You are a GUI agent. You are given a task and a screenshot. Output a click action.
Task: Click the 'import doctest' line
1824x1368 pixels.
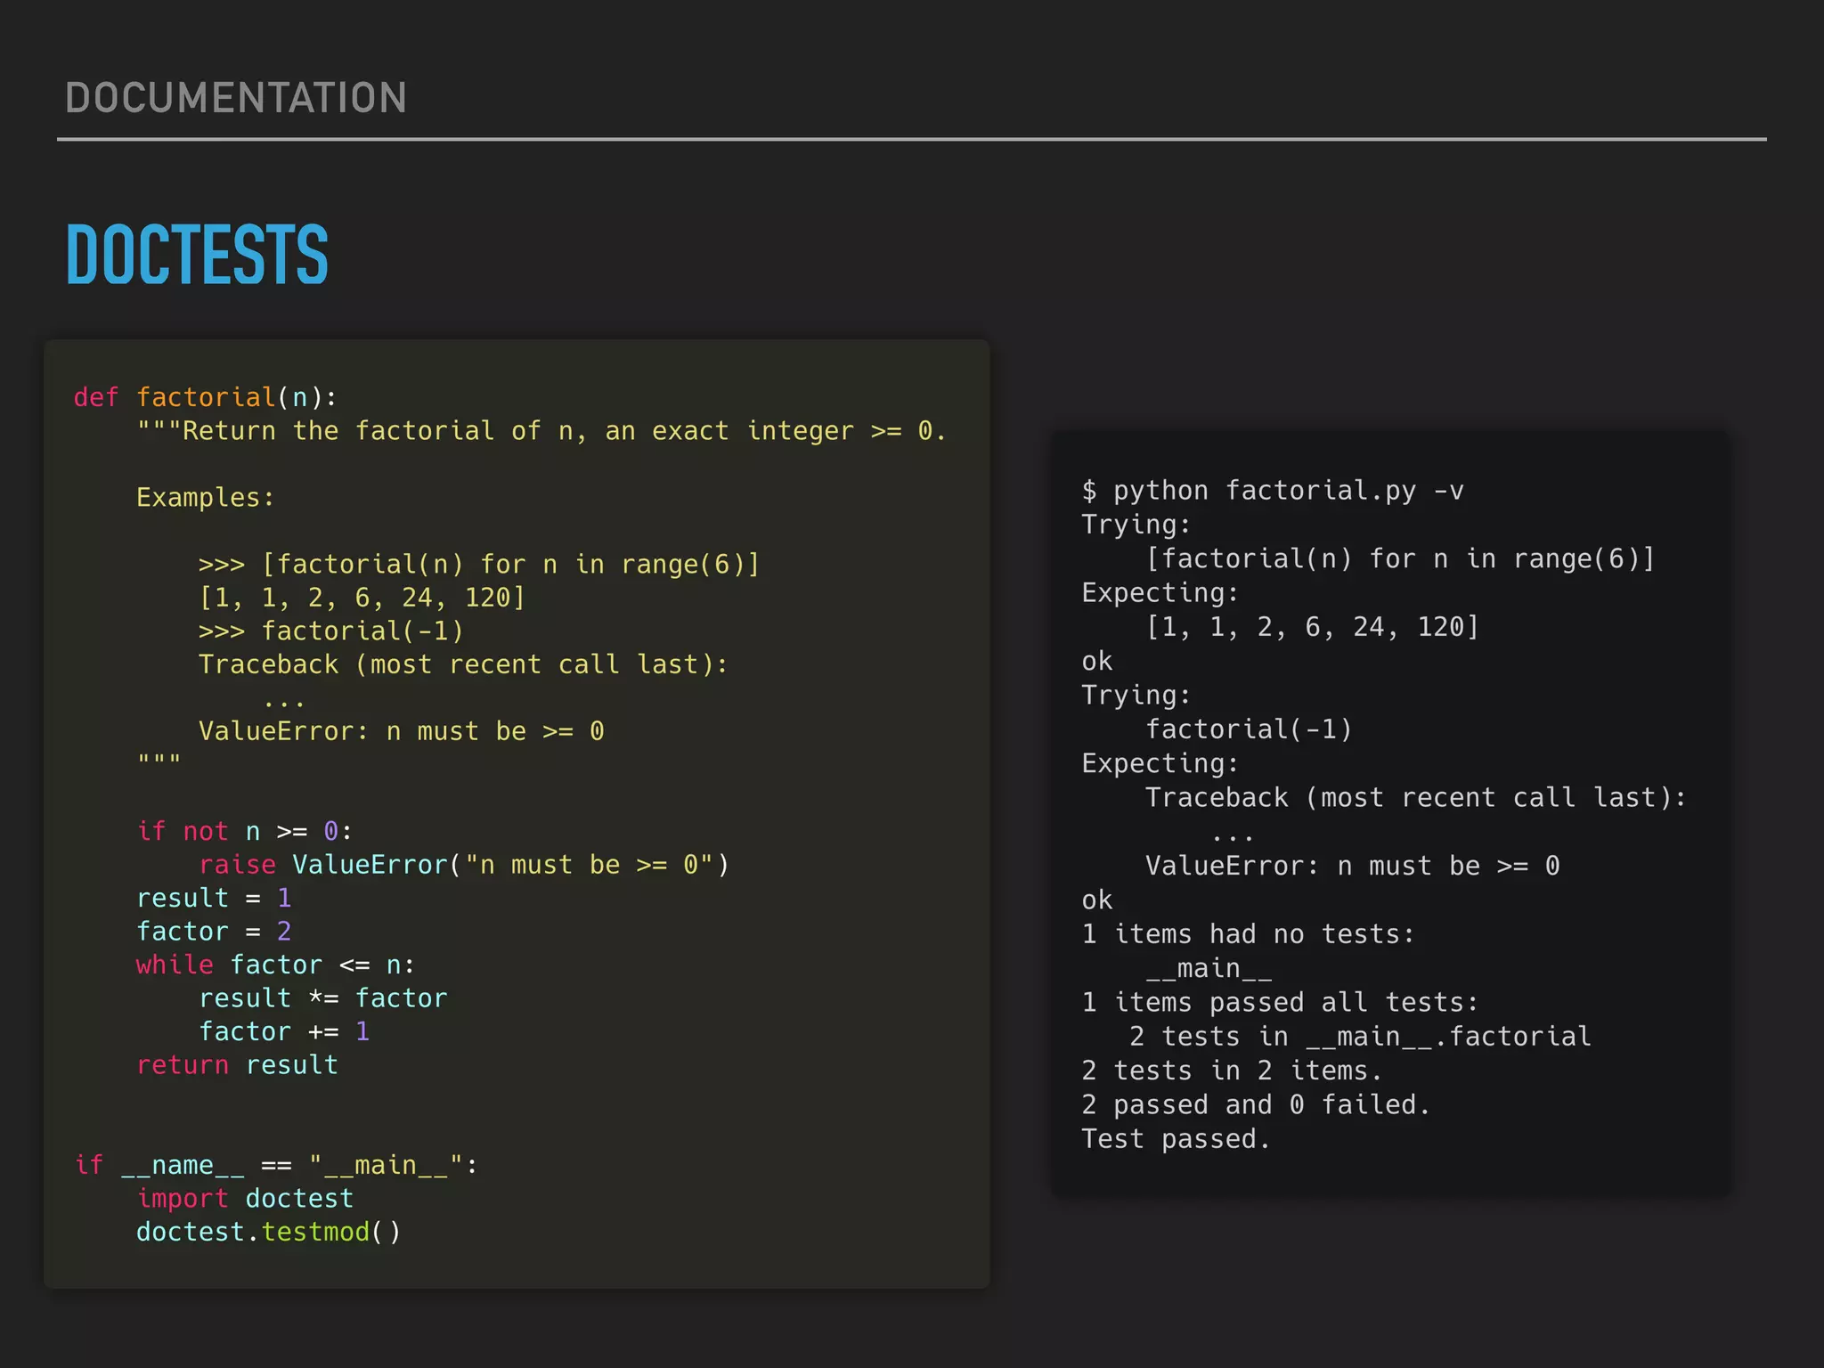245,1199
